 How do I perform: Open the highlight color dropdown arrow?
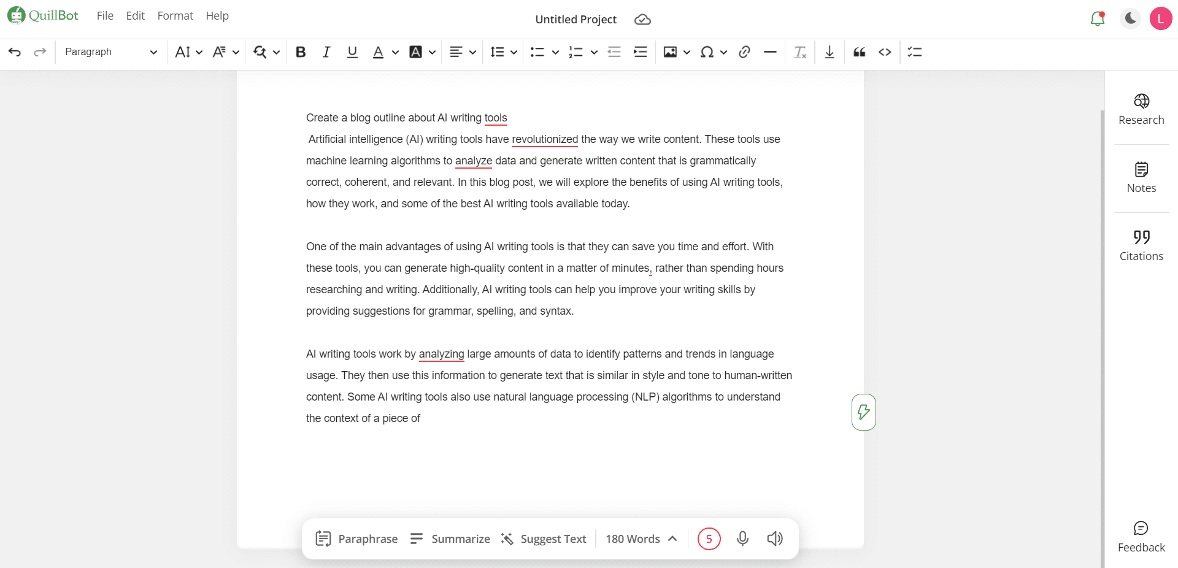coord(432,52)
